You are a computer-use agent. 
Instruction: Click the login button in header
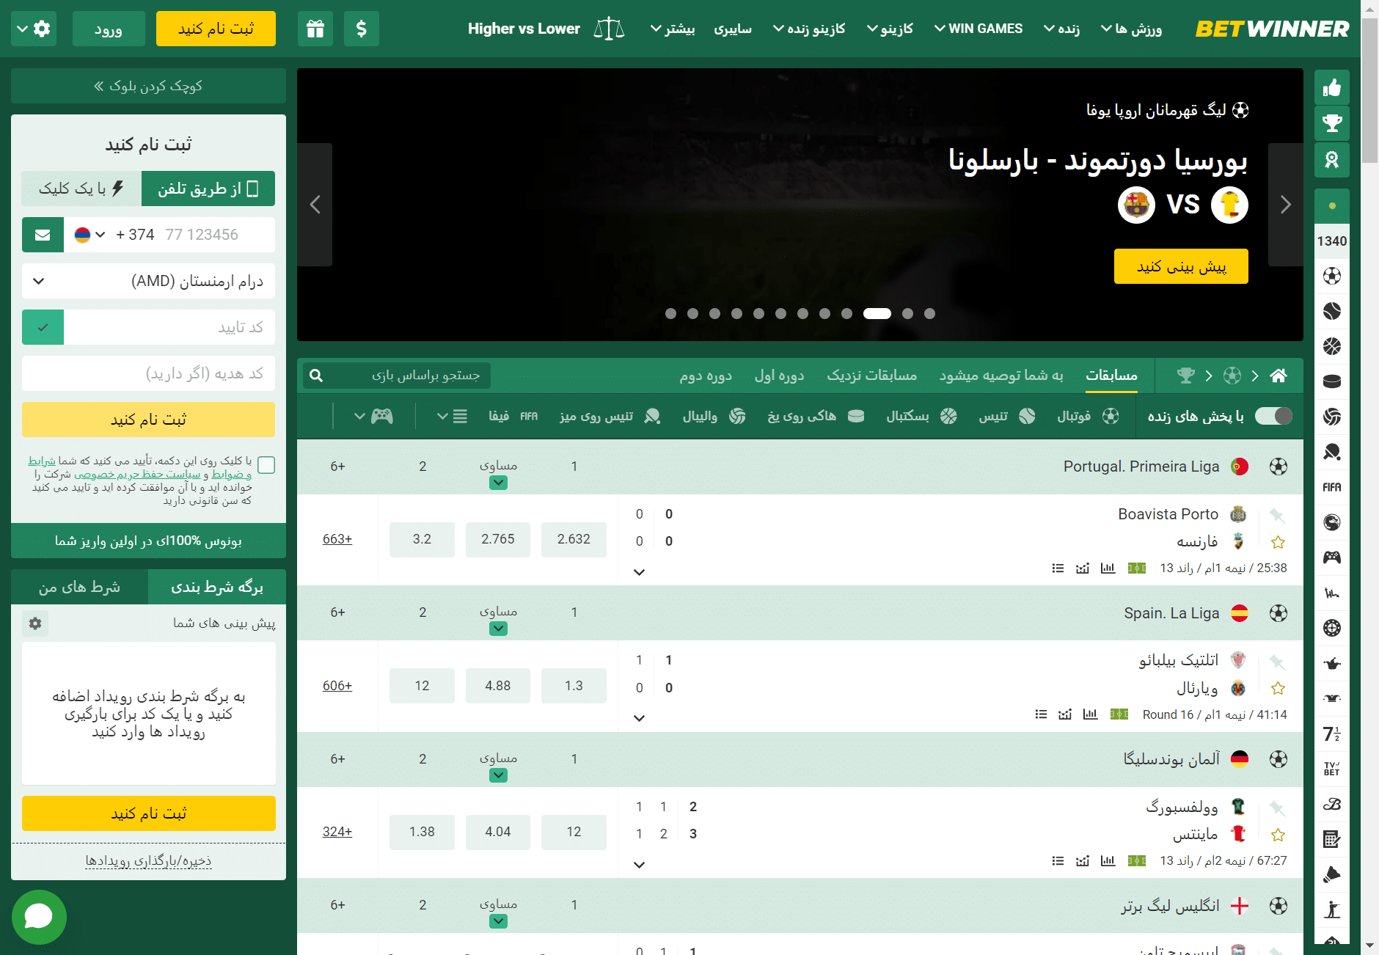pyautogui.click(x=109, y=29)
